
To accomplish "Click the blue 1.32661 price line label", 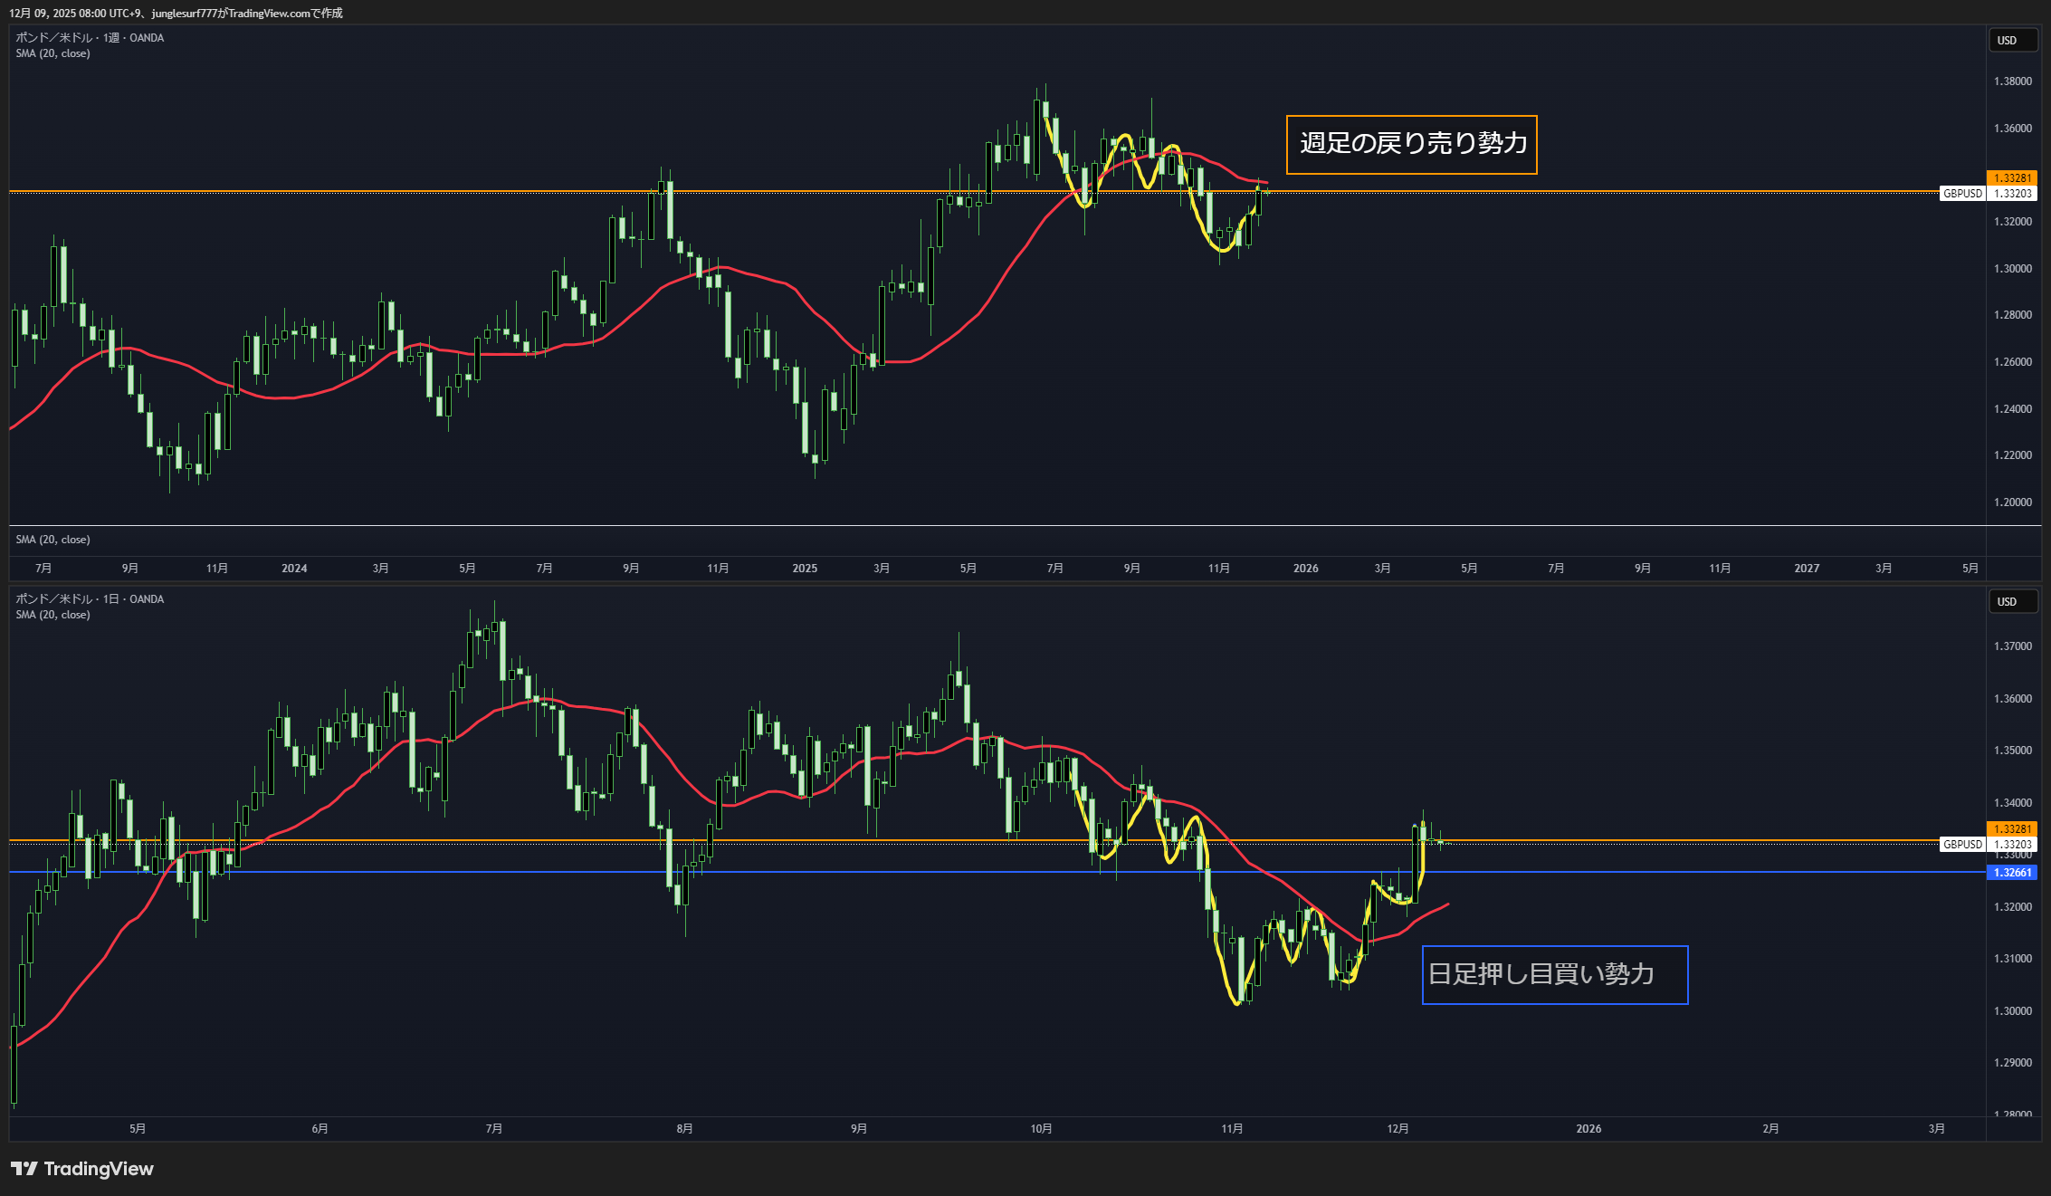I will (2013, 873).
